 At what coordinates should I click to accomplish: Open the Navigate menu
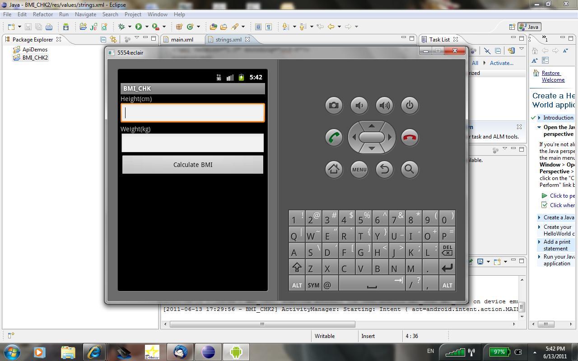[85, 14]
